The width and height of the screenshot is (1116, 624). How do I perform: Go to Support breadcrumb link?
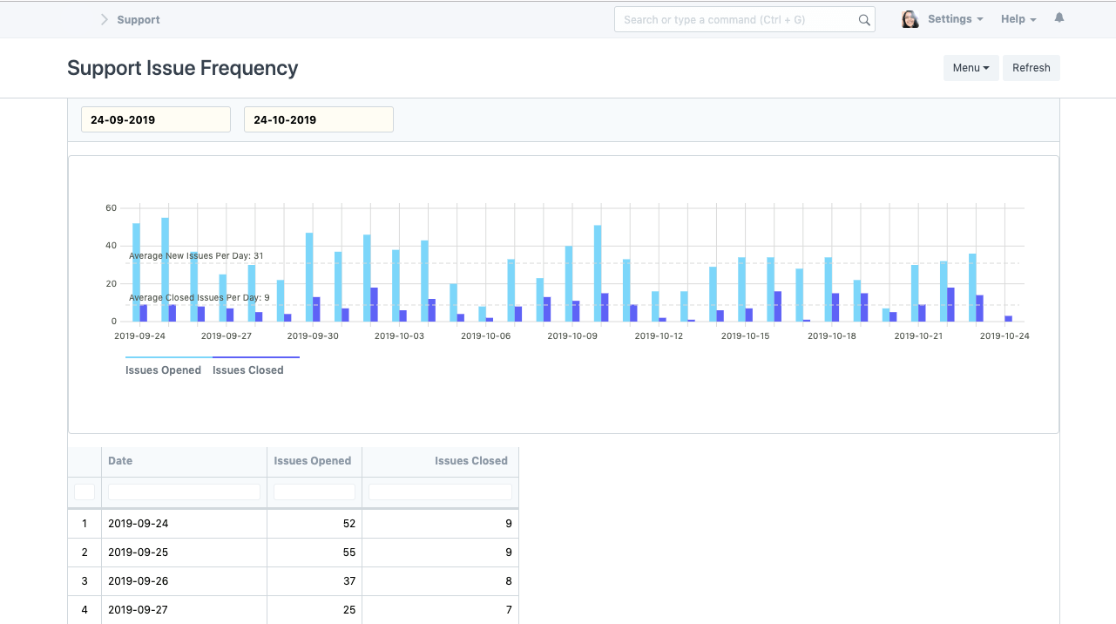coord(139,19)
